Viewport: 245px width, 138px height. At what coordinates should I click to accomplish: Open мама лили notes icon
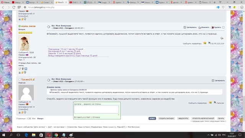[x=20, y=69]
